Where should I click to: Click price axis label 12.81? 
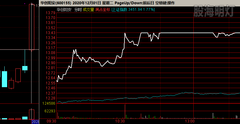point(51,68)
